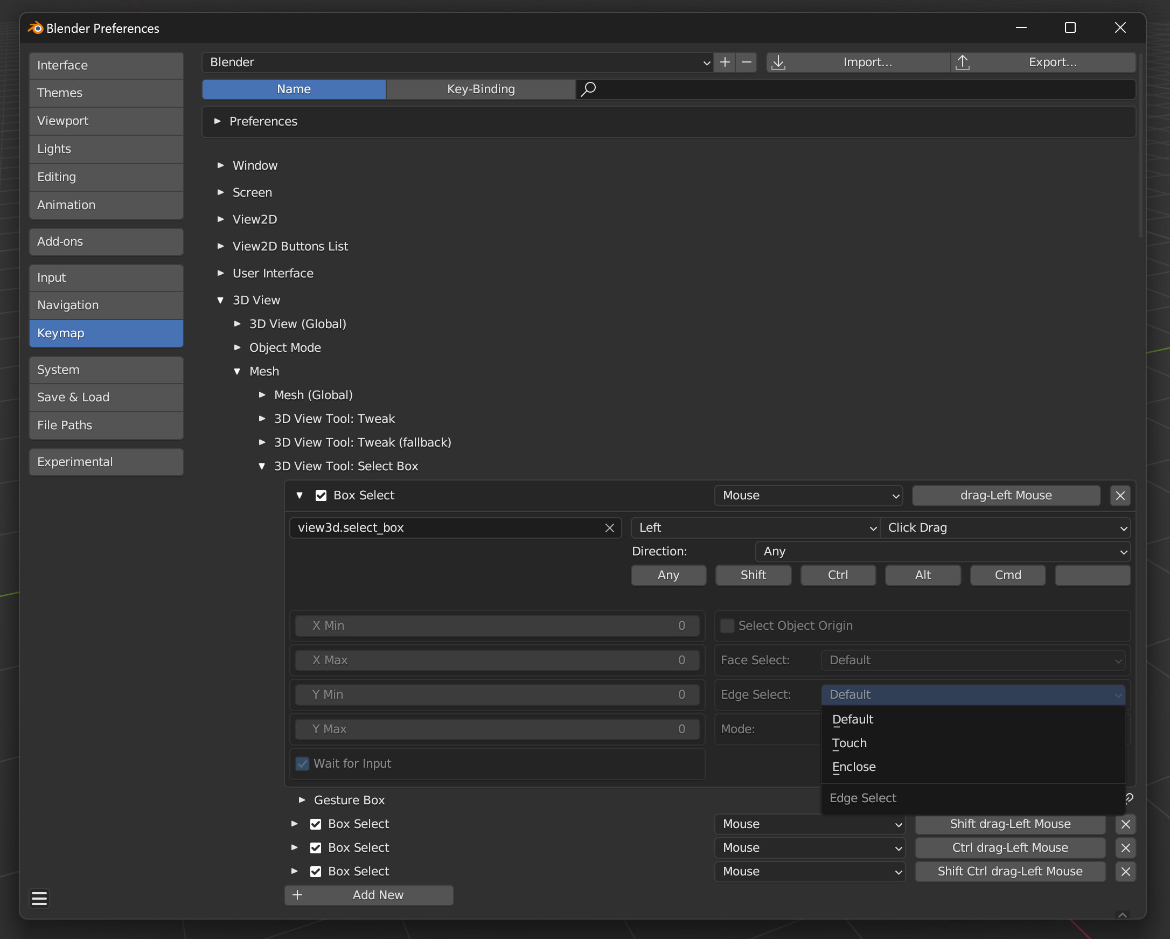The height and width of the screenshot is (939, 1170).
Task: Open the Click Drag event type dropdown
Action: [1006, 528]
